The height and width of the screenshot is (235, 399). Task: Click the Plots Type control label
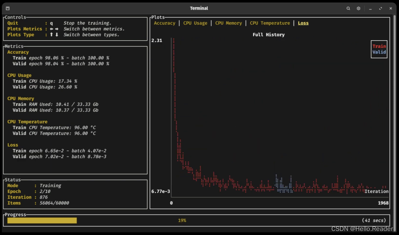(x=21, y=35)
